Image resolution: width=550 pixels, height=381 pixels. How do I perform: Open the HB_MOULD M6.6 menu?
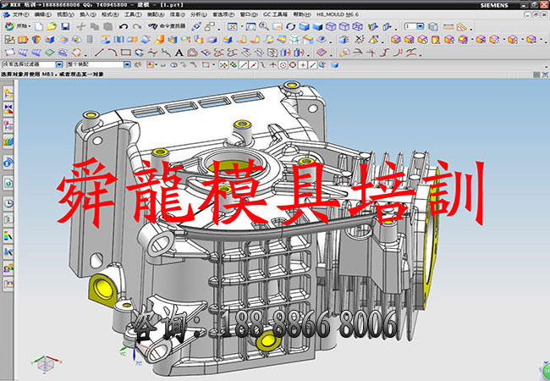338,14
